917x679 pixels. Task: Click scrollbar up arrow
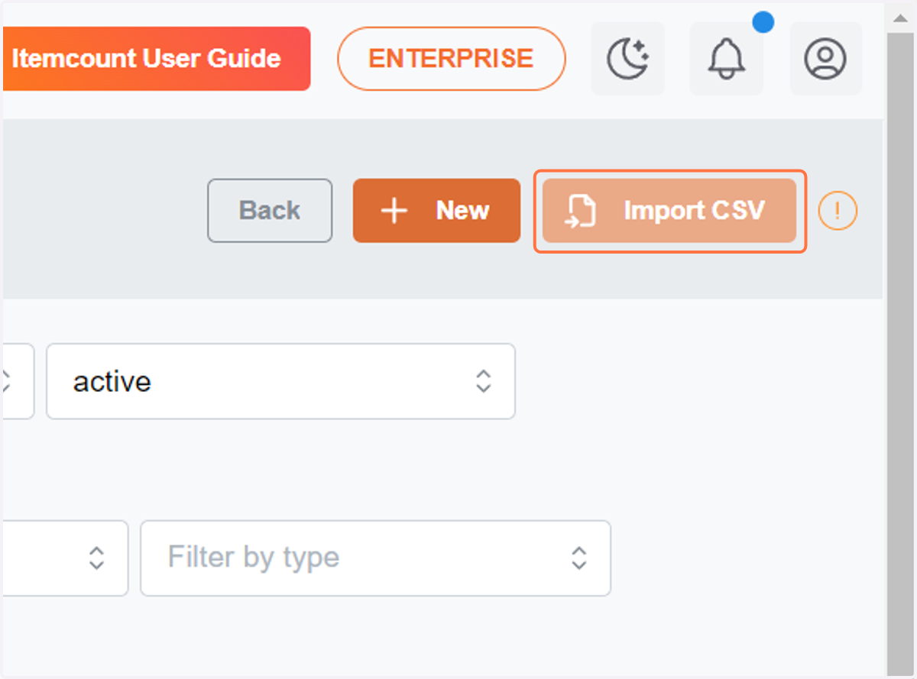tap(900, 19)
